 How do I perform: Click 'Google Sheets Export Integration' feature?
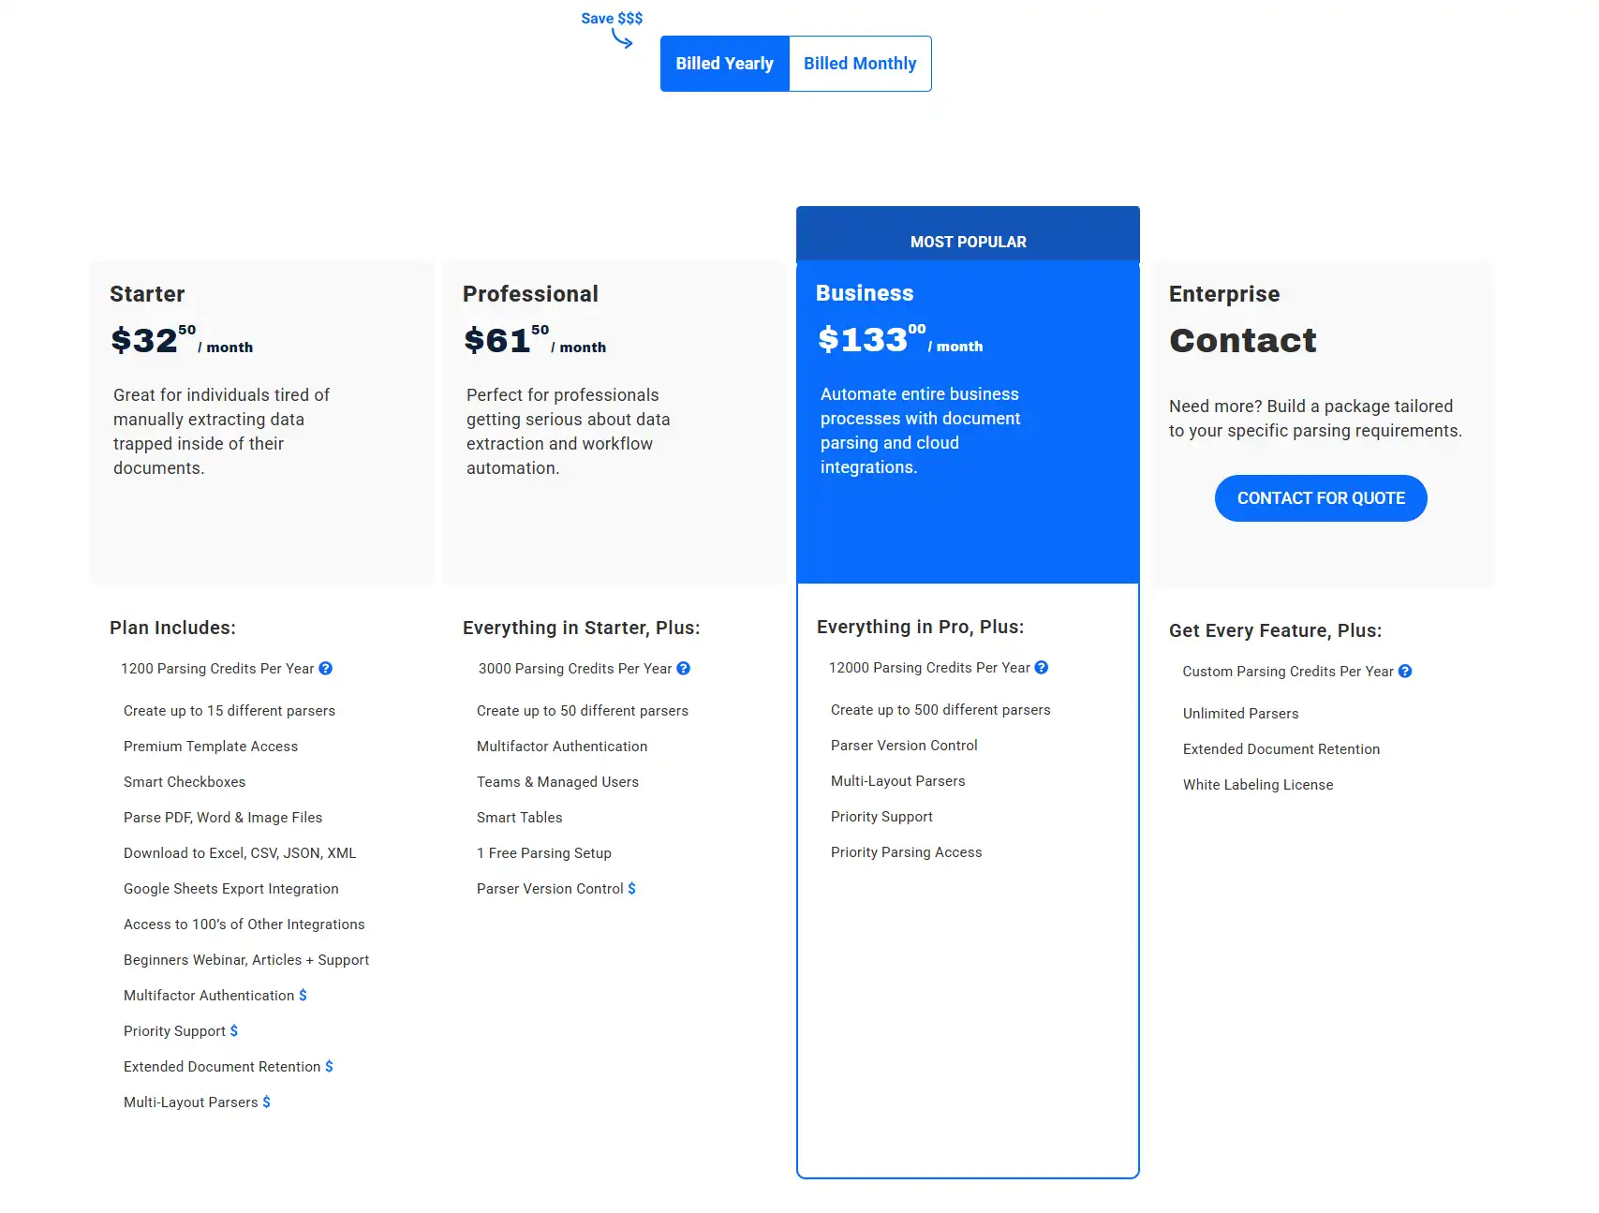[x=231, y=889]
